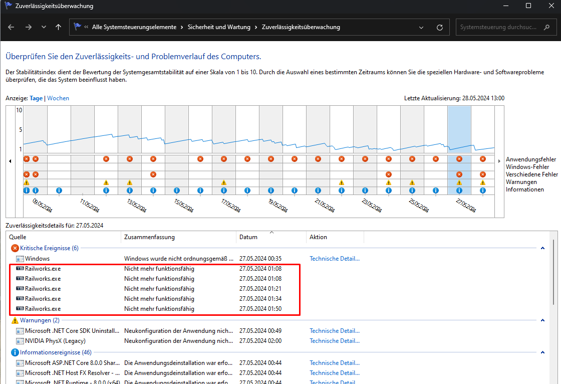
Task: Refresh the Zuverlässigkeitsüberwachung page
Action: 440,27
